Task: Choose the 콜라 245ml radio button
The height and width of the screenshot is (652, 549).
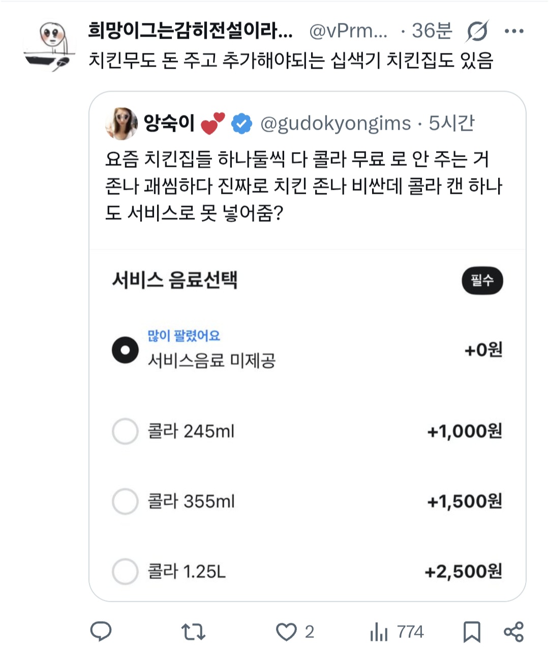Action: point(125,431)
